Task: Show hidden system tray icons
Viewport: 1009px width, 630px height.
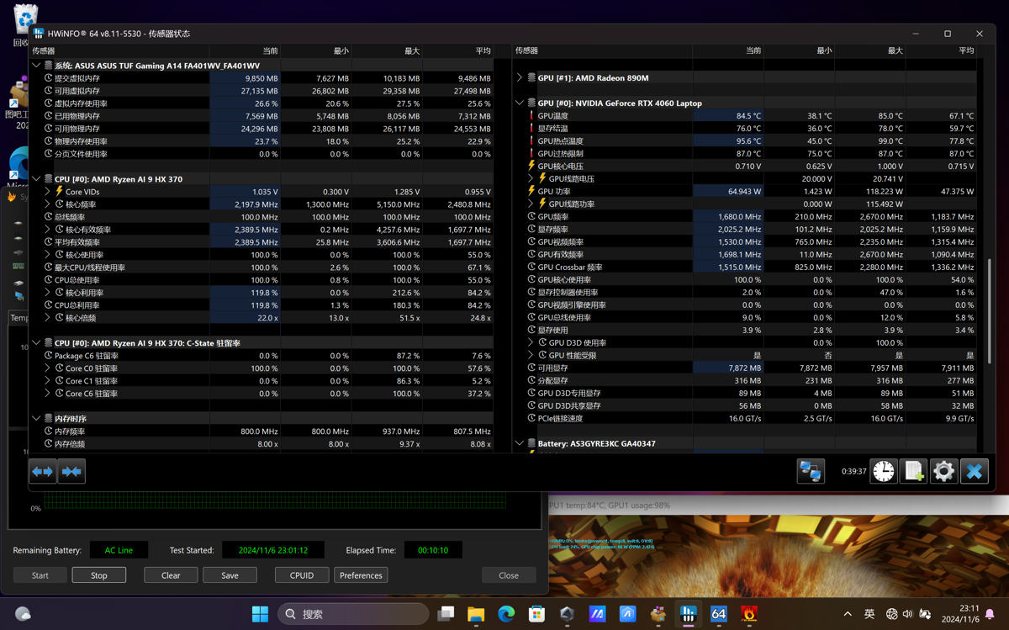Action: (848, 614)
